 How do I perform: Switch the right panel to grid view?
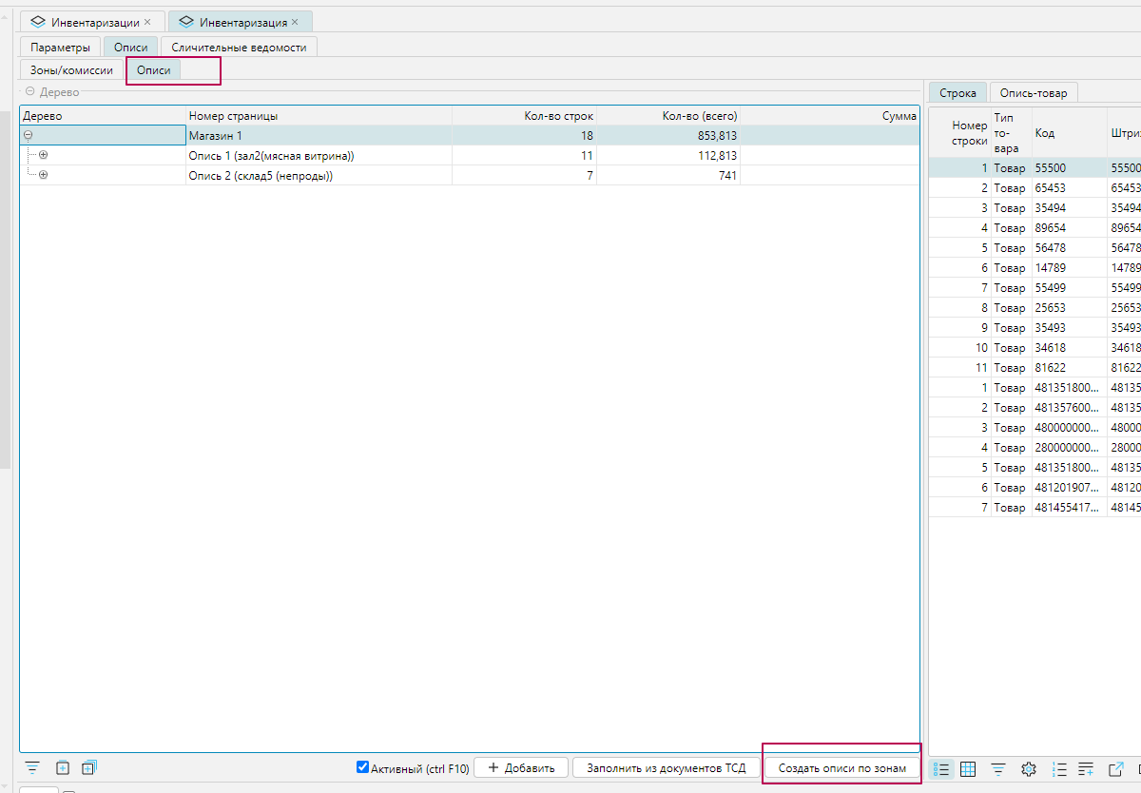click(968, 768)
